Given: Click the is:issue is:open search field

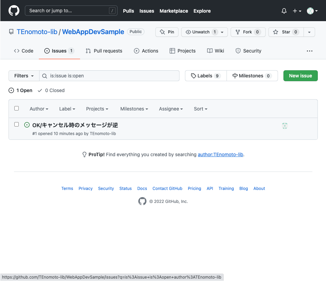Looking at the screenshot, I should pyautogui.click(x=109, y=76).
